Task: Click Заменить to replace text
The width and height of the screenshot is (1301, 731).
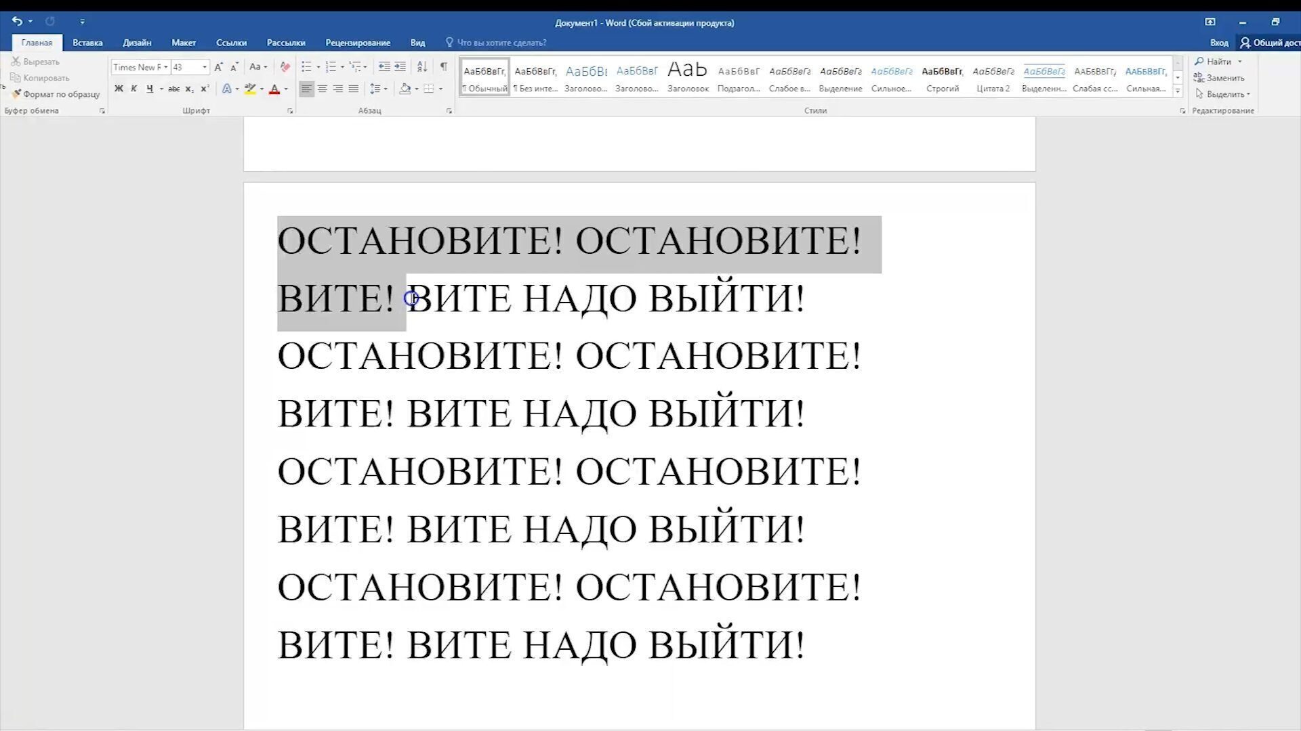Action: [1220, 78]
